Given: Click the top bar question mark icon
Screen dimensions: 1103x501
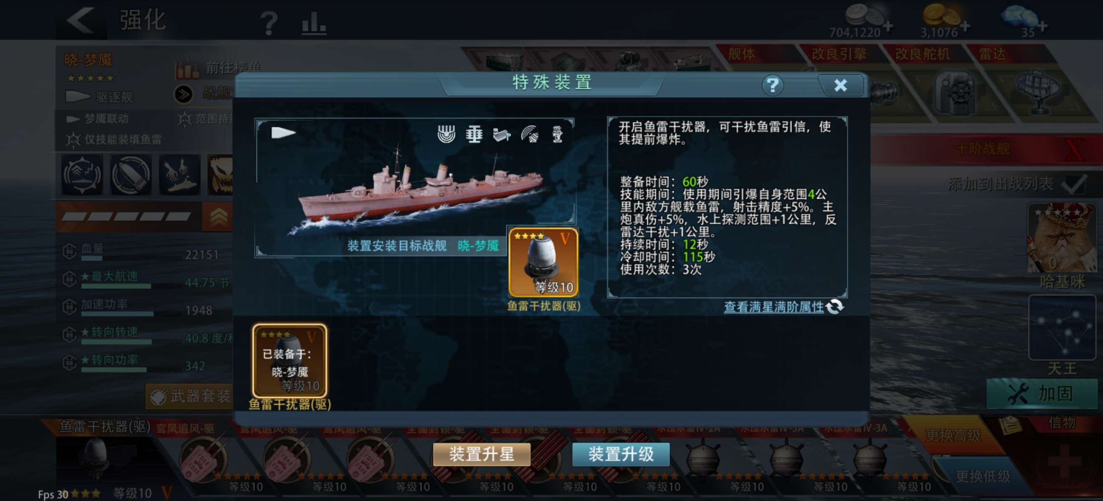Looking at the screenshot, I should coord(269,23).
